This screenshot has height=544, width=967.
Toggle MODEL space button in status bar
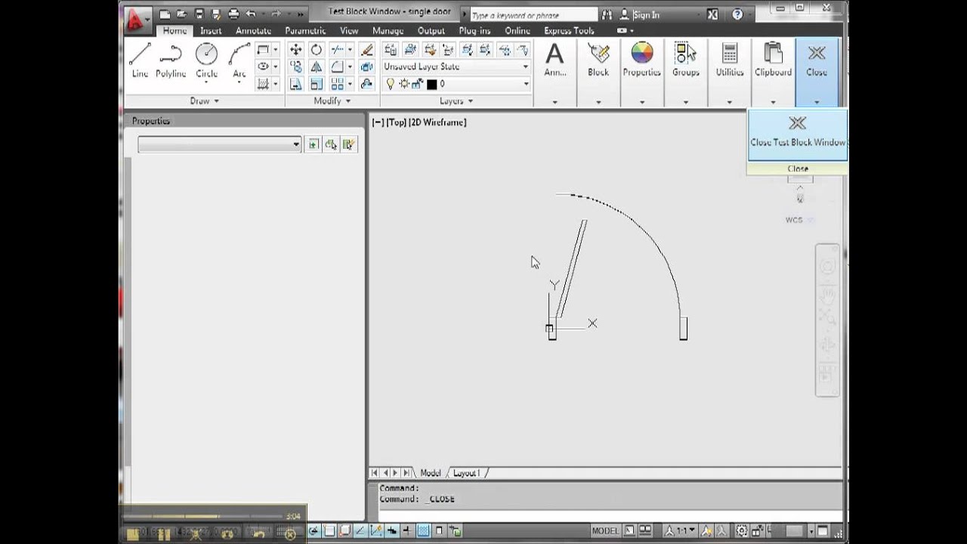605,531
